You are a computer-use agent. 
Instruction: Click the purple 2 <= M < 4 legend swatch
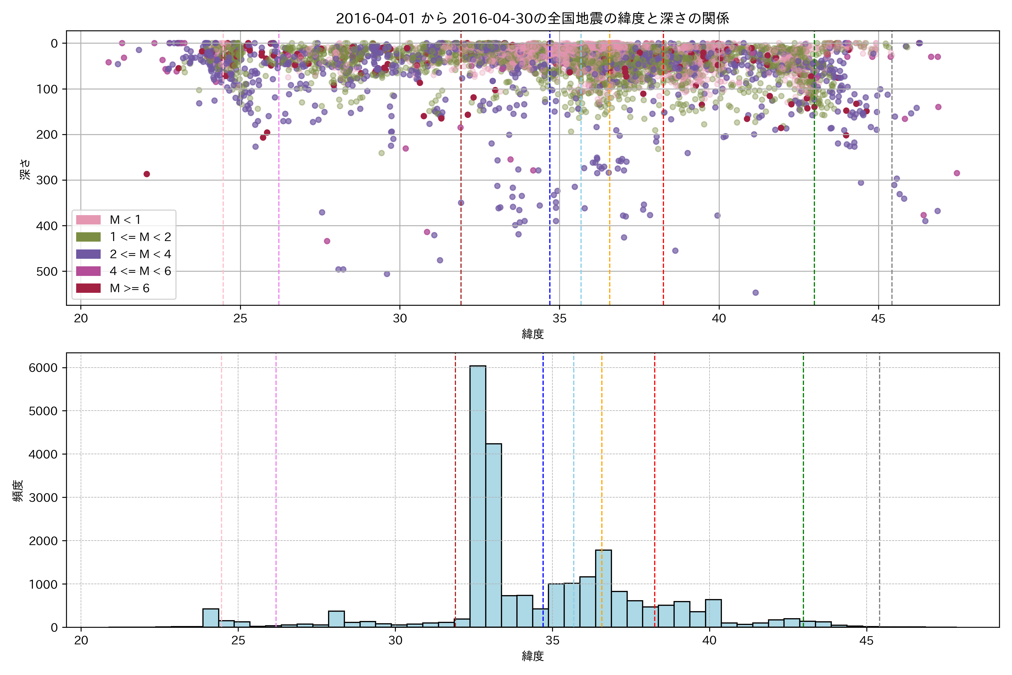88,254
